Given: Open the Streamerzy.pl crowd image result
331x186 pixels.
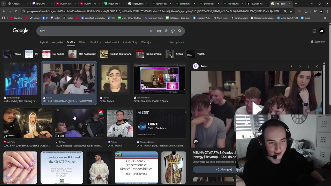Looking at the screenshot, I should (x=21, y=79).
